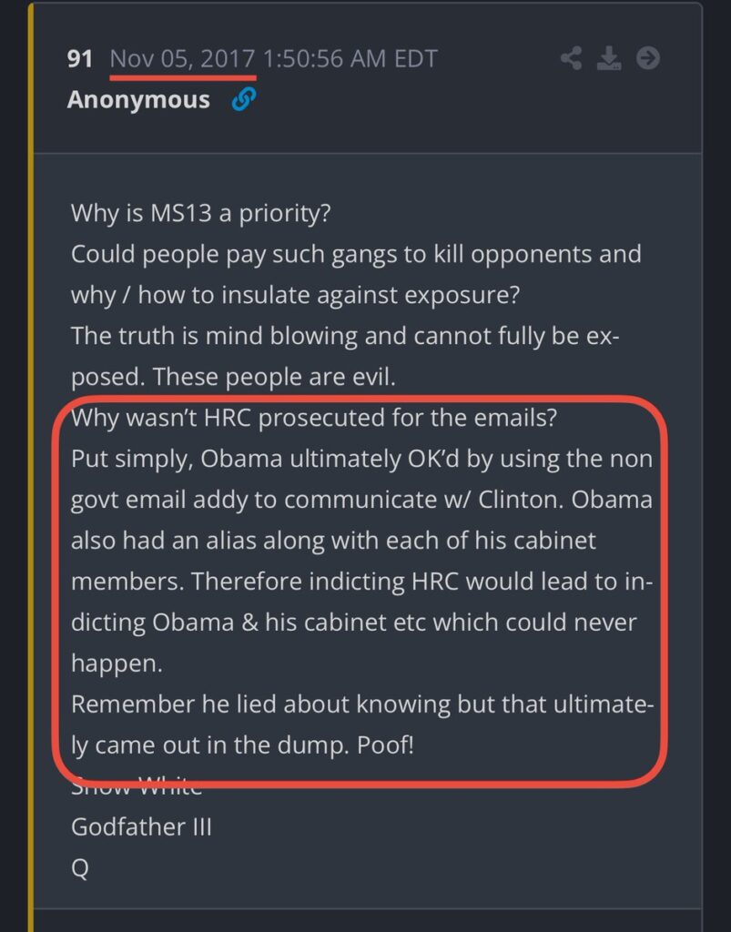This screenshot has height=932, width=731.
Task: Click the 'Godfather III' line
Action: (141, 826)
